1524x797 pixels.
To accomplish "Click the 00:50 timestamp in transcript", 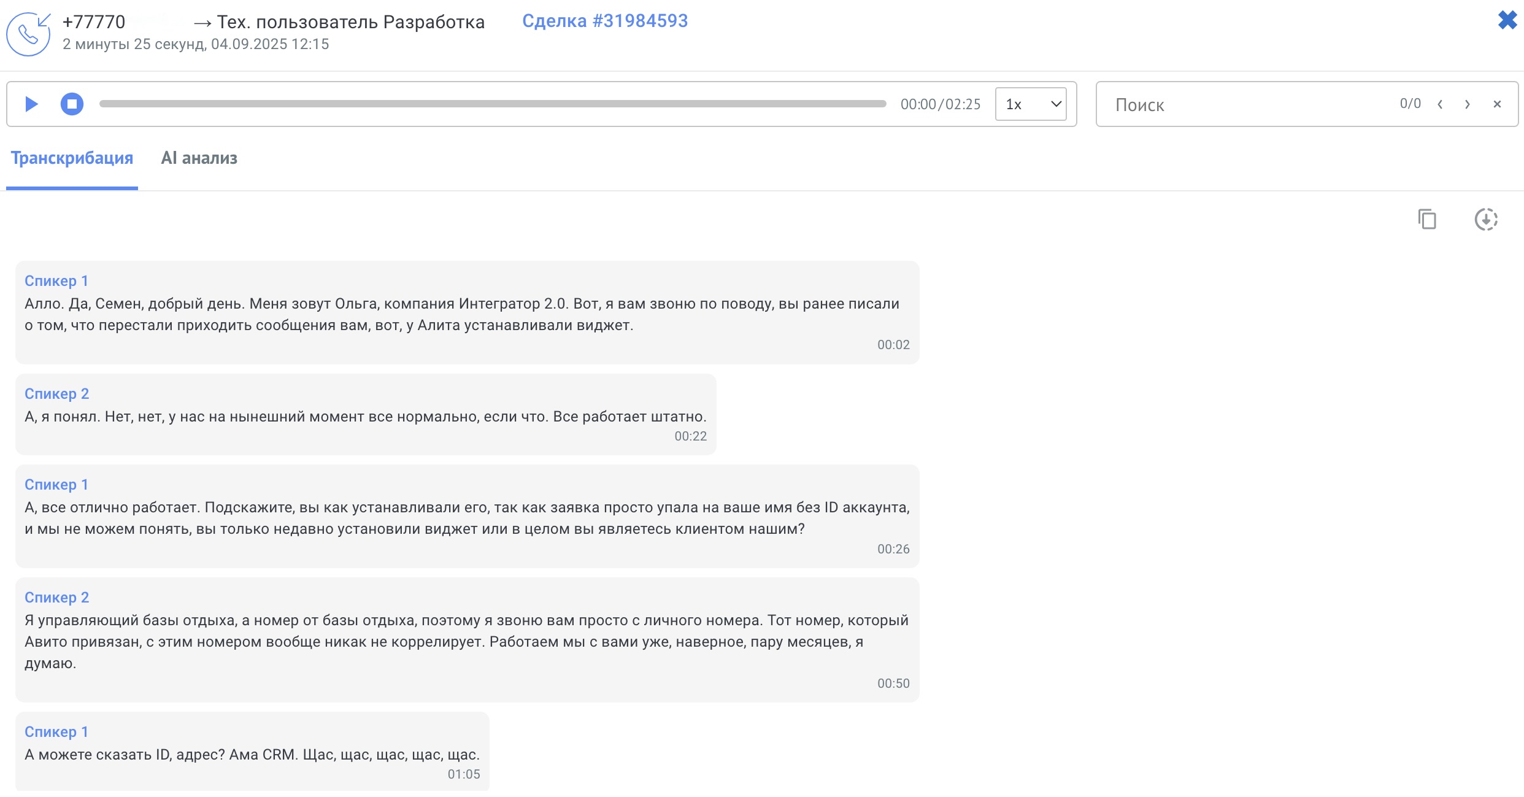I will tap(893, 683).
